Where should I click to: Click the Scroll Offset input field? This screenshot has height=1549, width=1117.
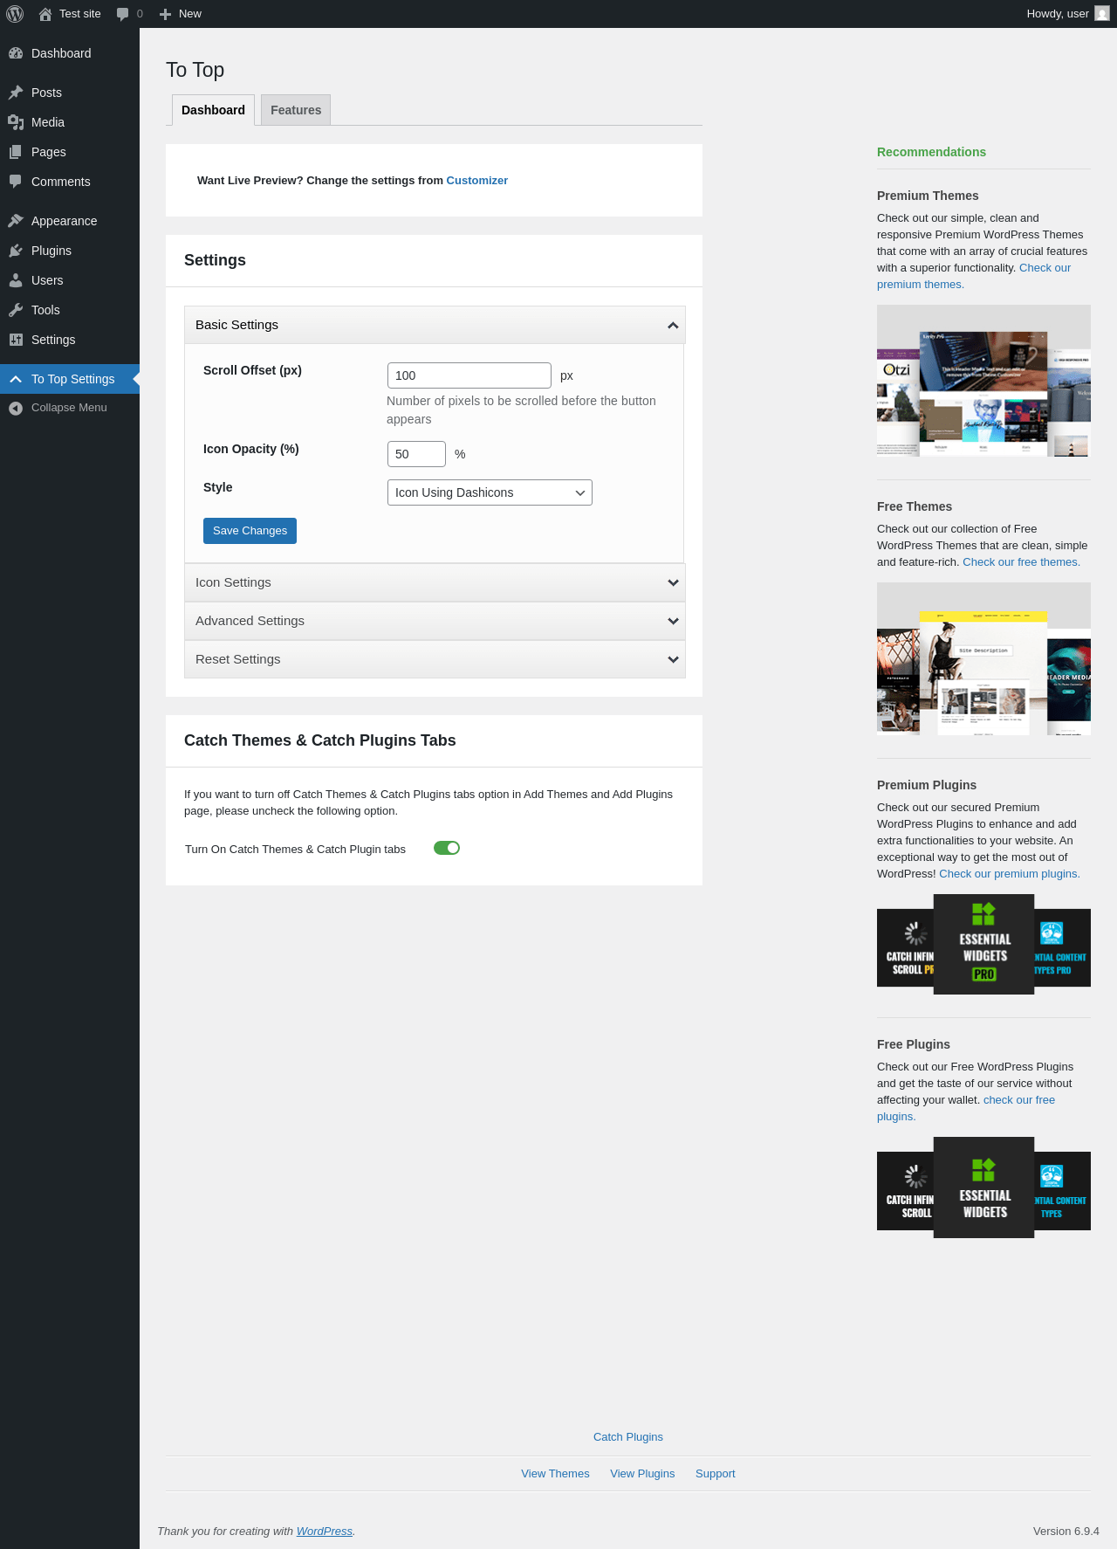coord(469,375)
